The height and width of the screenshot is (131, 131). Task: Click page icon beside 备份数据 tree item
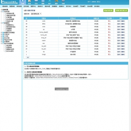tap(5, 45)
